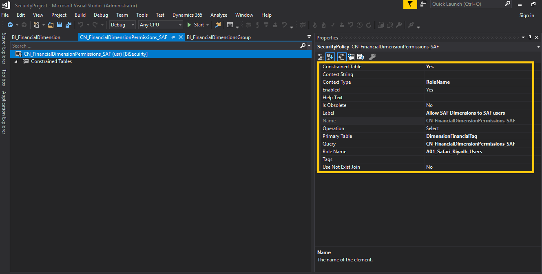Image resolution: width=542 pixels, height=274 pixels.
Task: Open the Dynamics 365 menu
Action: (x=187, y=15)
